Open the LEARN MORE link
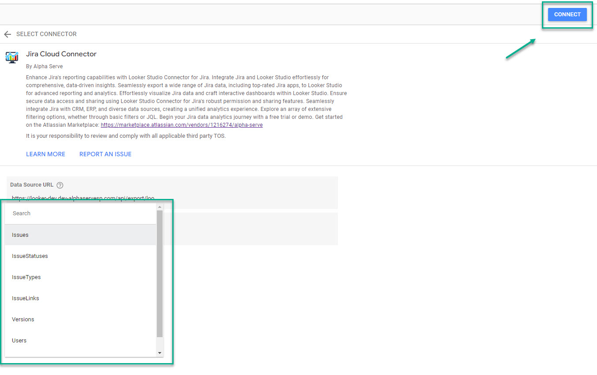The width and height of the screenshot is (597, 375). click(45, 154)
